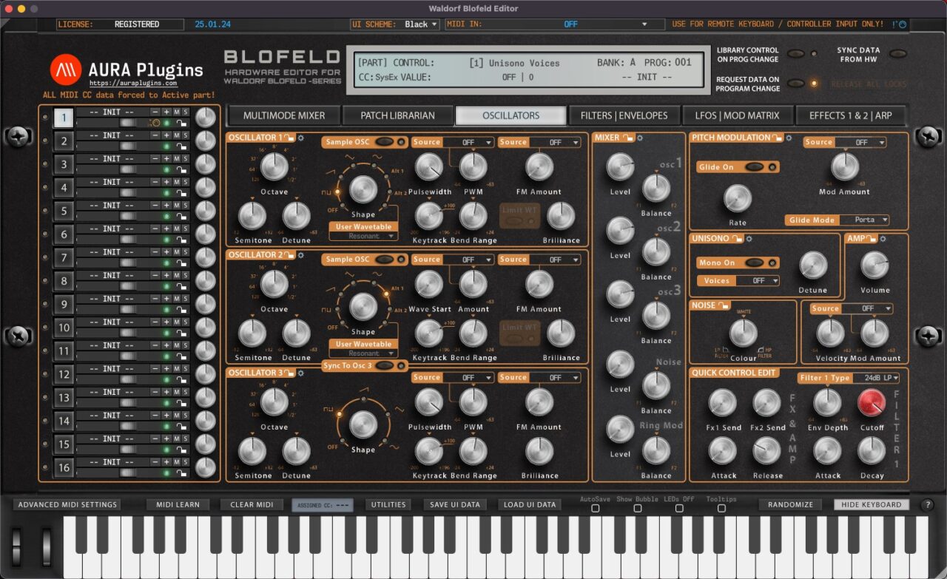Enable Mono On in the Unisono panel
The height and width of the screenshot is (579, 947).
point(755,263)
